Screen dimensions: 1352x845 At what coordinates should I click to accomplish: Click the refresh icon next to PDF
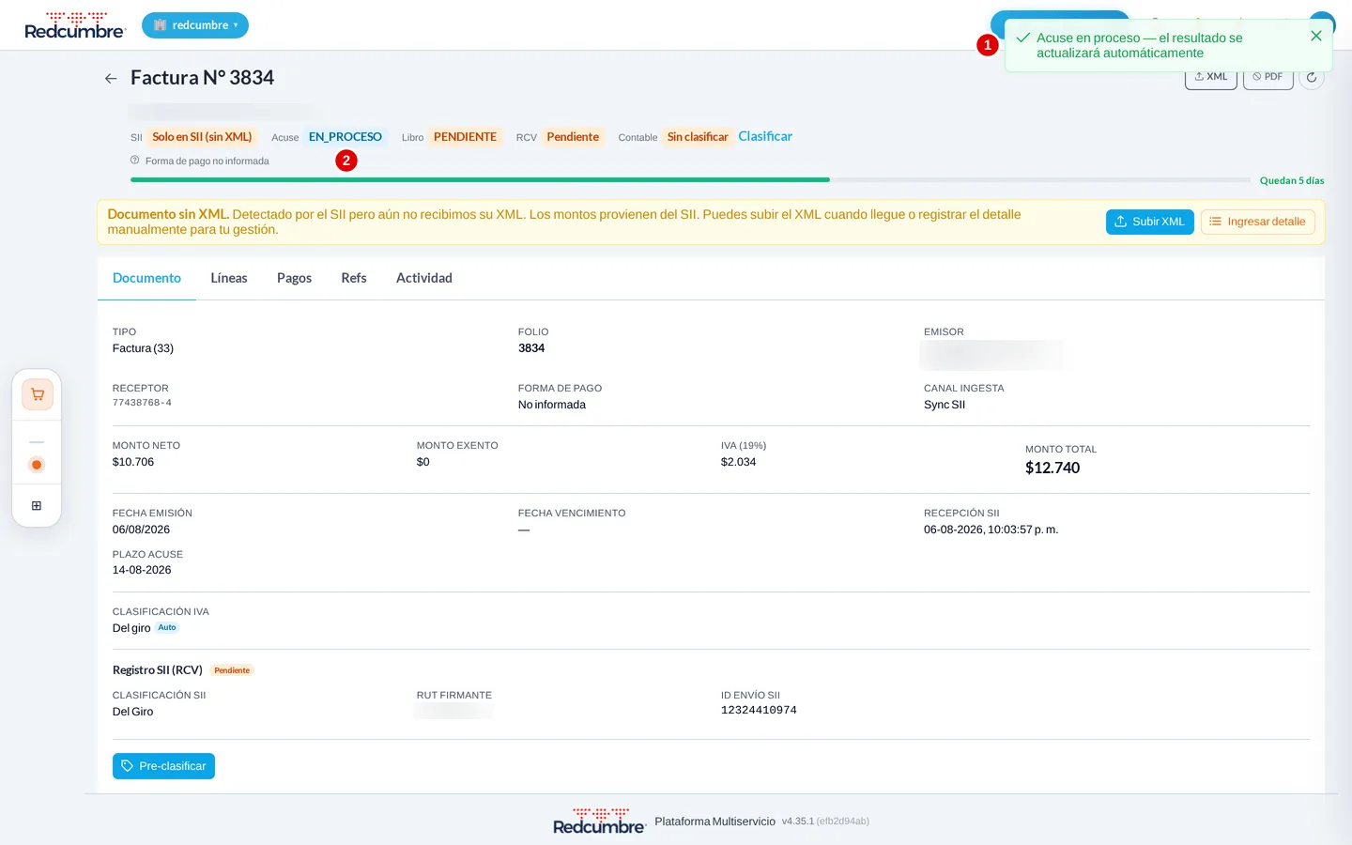click(1312, 77)
